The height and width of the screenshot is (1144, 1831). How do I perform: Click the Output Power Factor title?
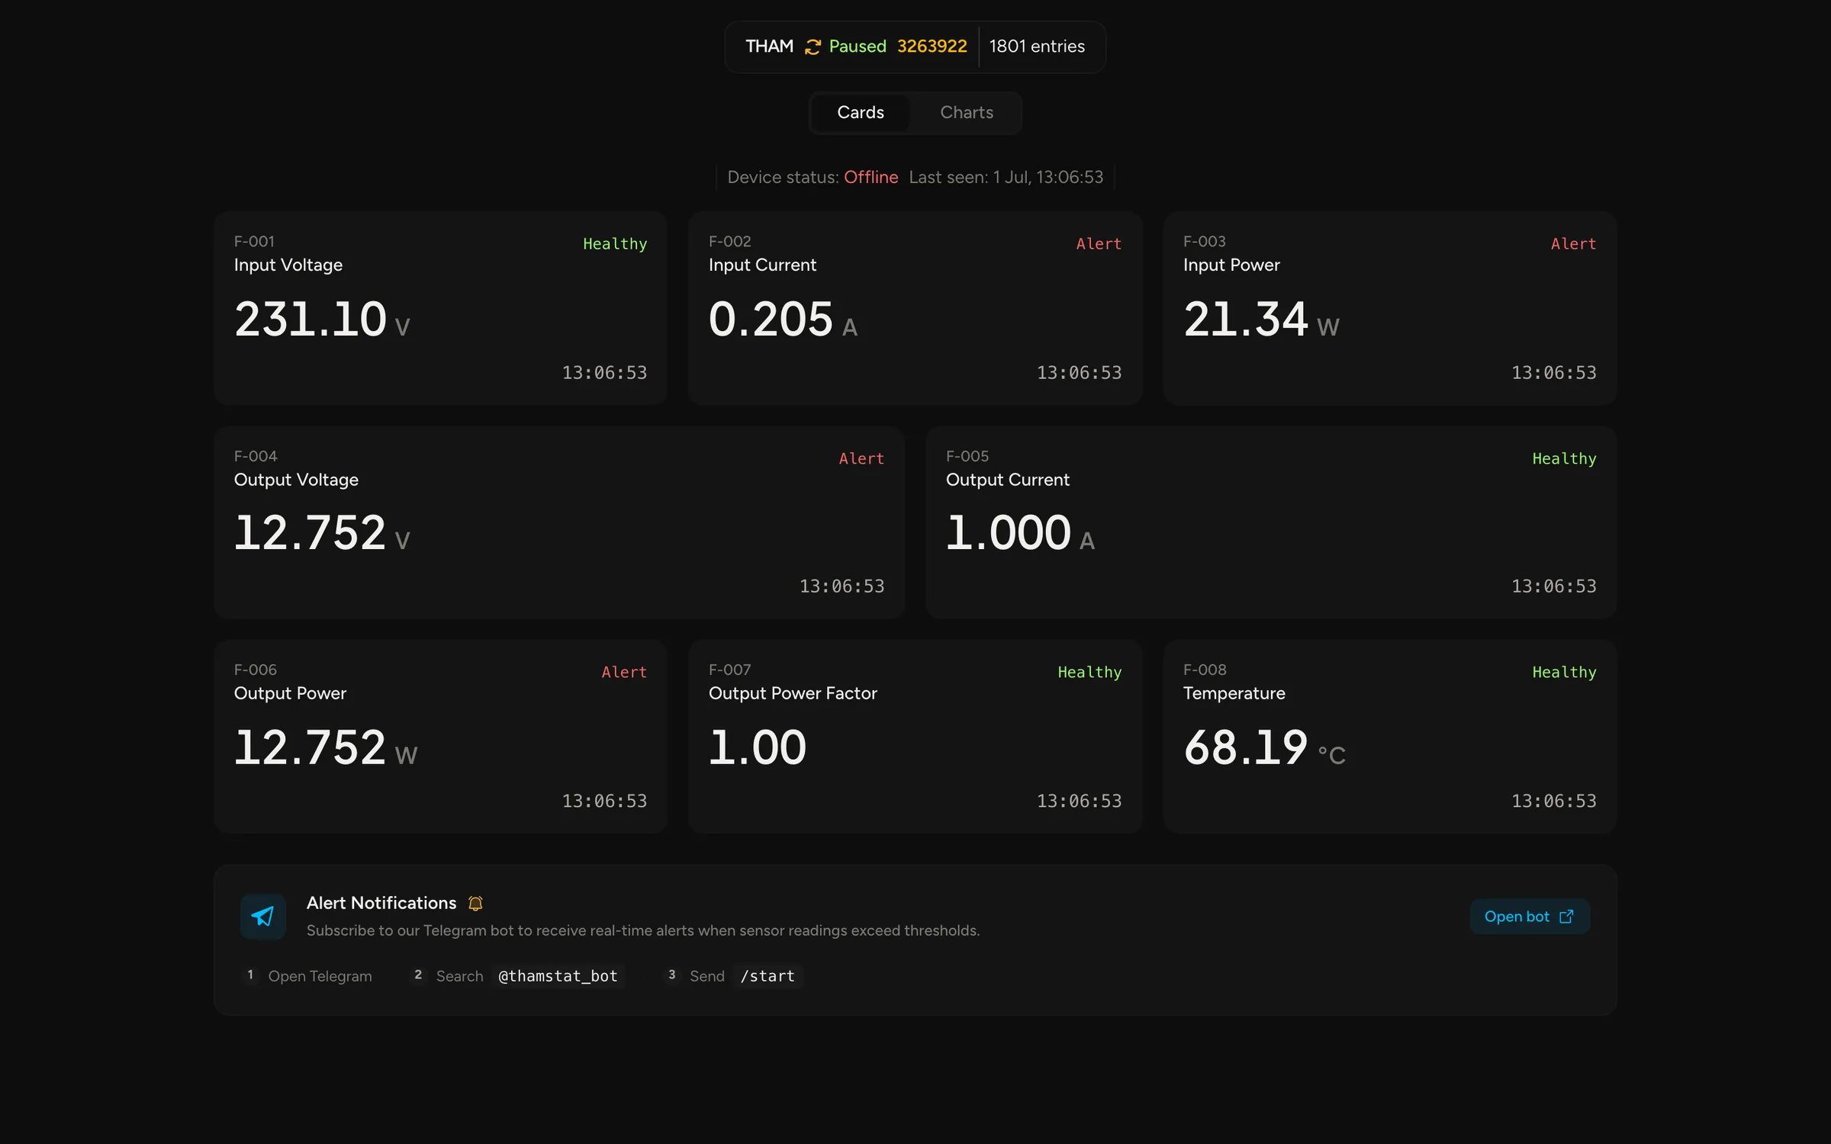click(x=793, y=693)
